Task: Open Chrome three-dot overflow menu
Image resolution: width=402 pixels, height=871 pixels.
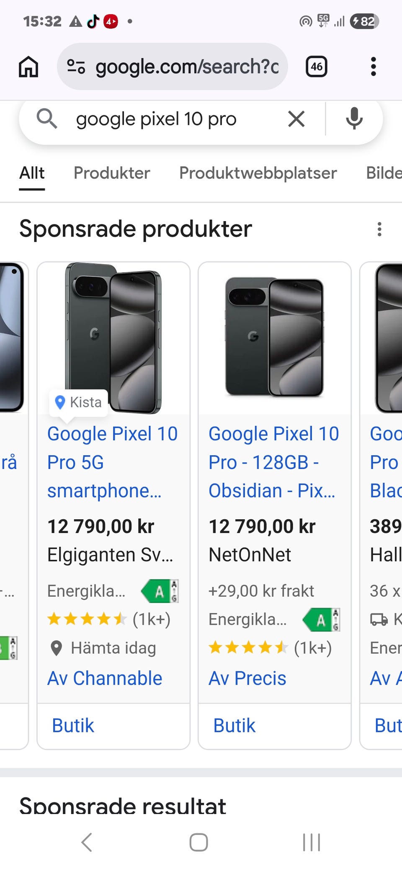Action: (373, 67)
